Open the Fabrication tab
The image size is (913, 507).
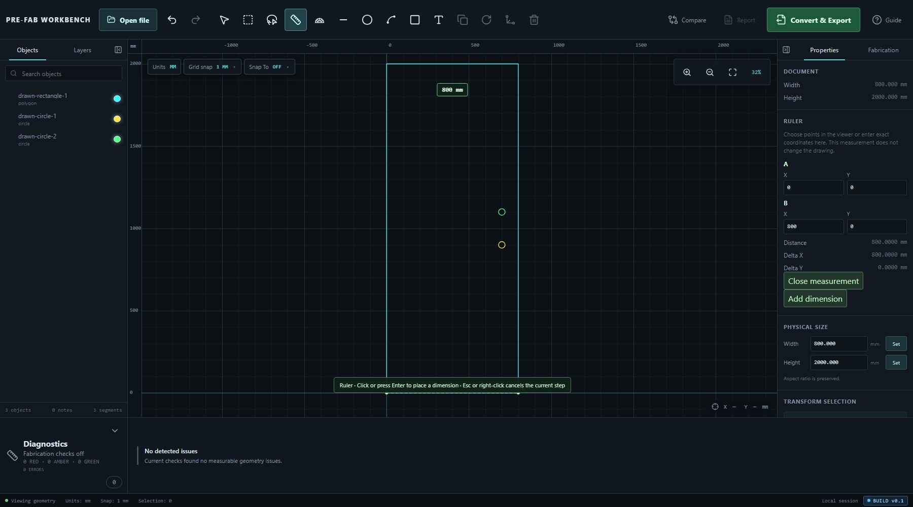click(883, 50)
